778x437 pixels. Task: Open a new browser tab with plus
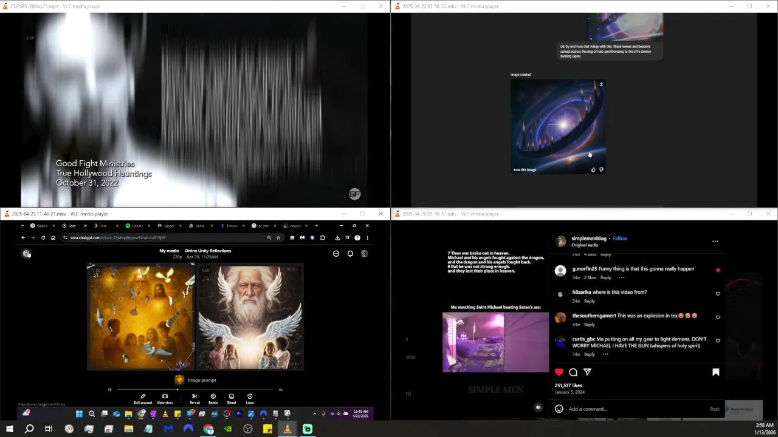[x=316, y=226]
